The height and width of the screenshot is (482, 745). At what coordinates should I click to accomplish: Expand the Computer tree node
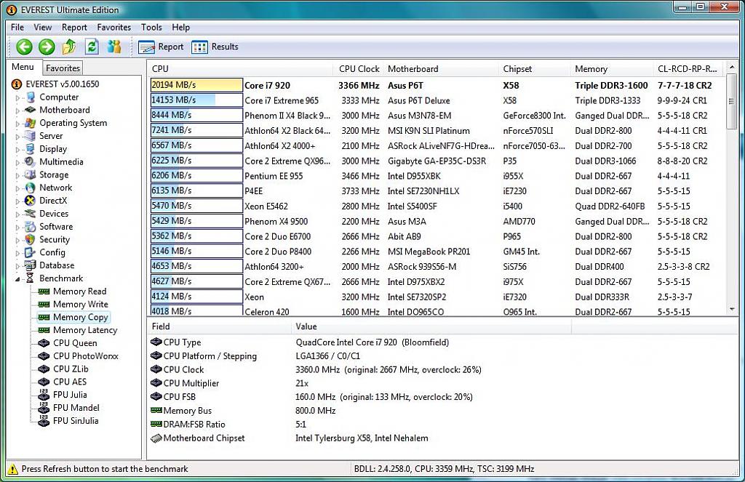17,97
